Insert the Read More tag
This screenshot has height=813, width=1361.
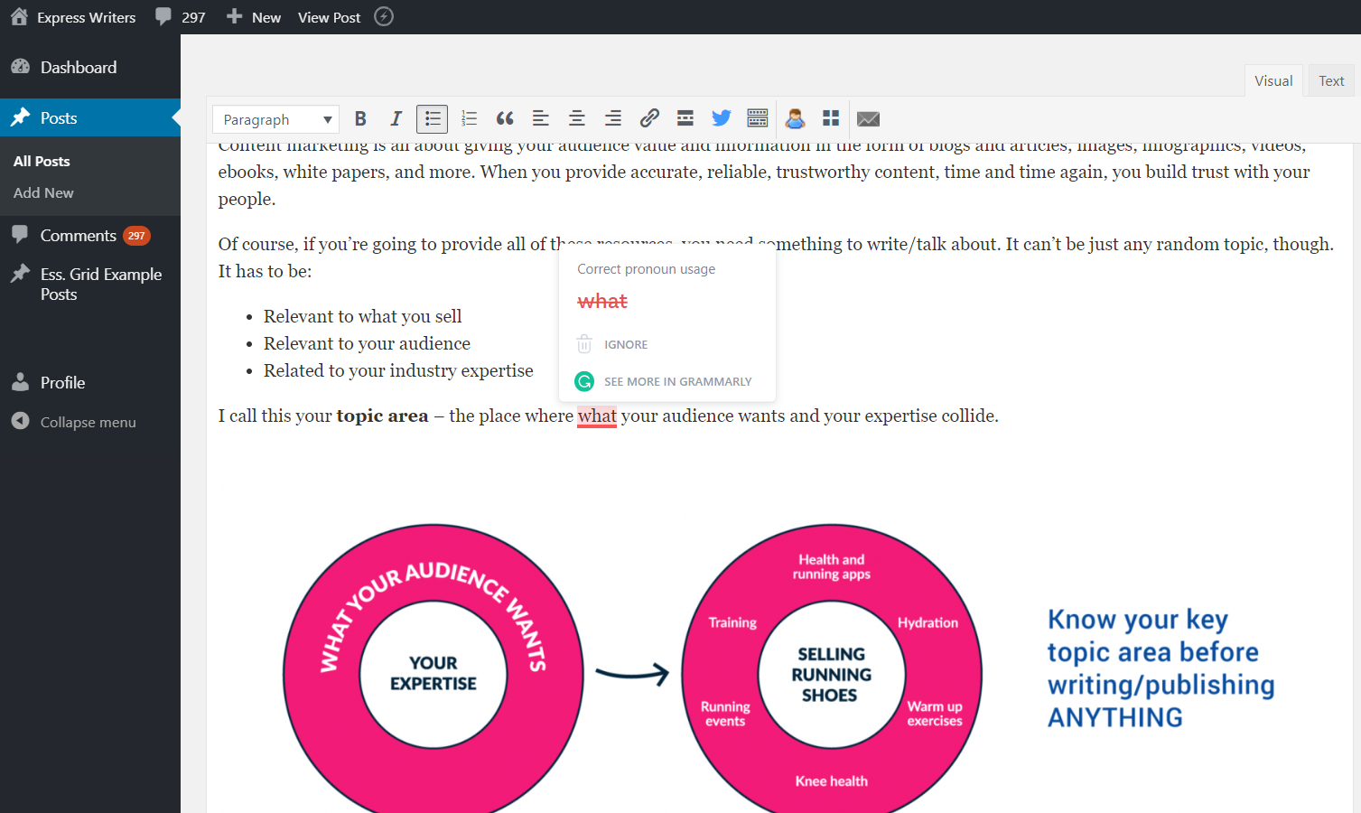click(685, 118)
